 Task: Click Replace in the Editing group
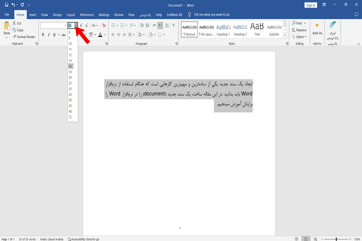point(299,30)
